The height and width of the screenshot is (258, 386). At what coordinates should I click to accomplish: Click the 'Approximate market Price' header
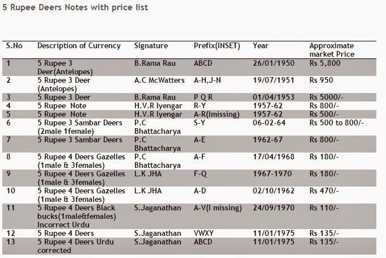click(332, 50)
